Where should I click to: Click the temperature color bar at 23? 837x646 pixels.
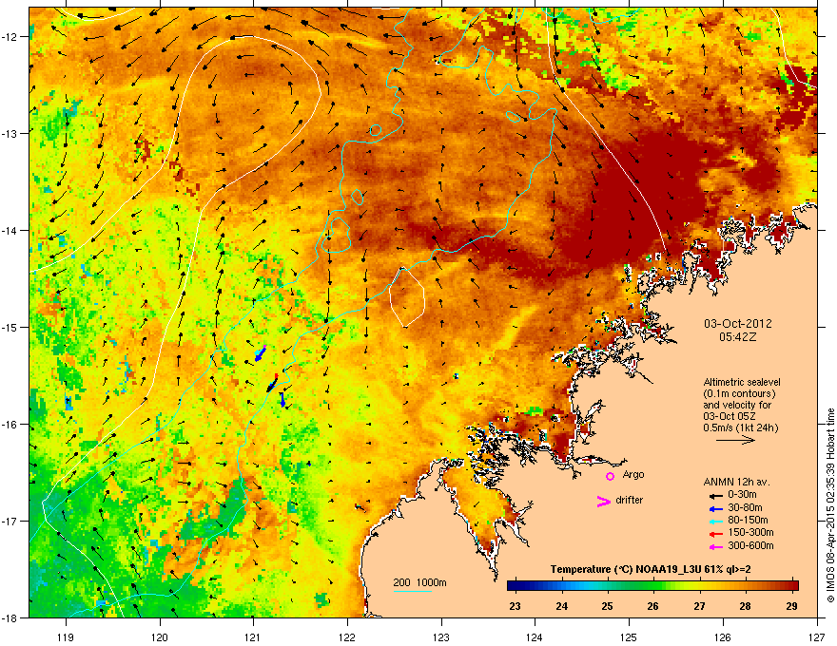[x=515, y=585]
